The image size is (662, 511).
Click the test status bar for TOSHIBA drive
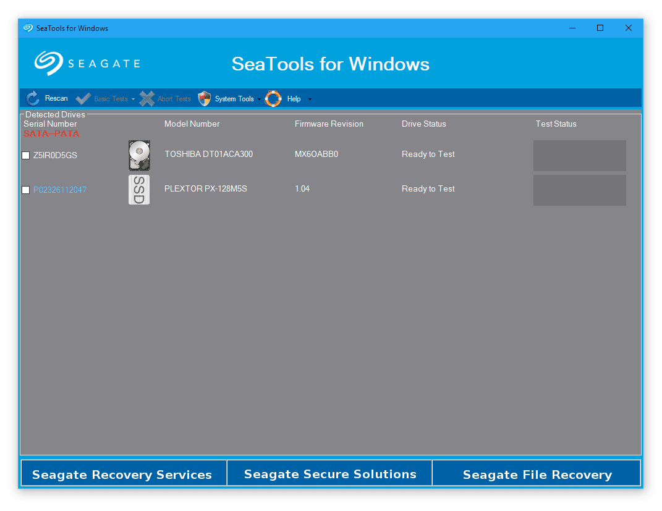click(x=580, y=156)
